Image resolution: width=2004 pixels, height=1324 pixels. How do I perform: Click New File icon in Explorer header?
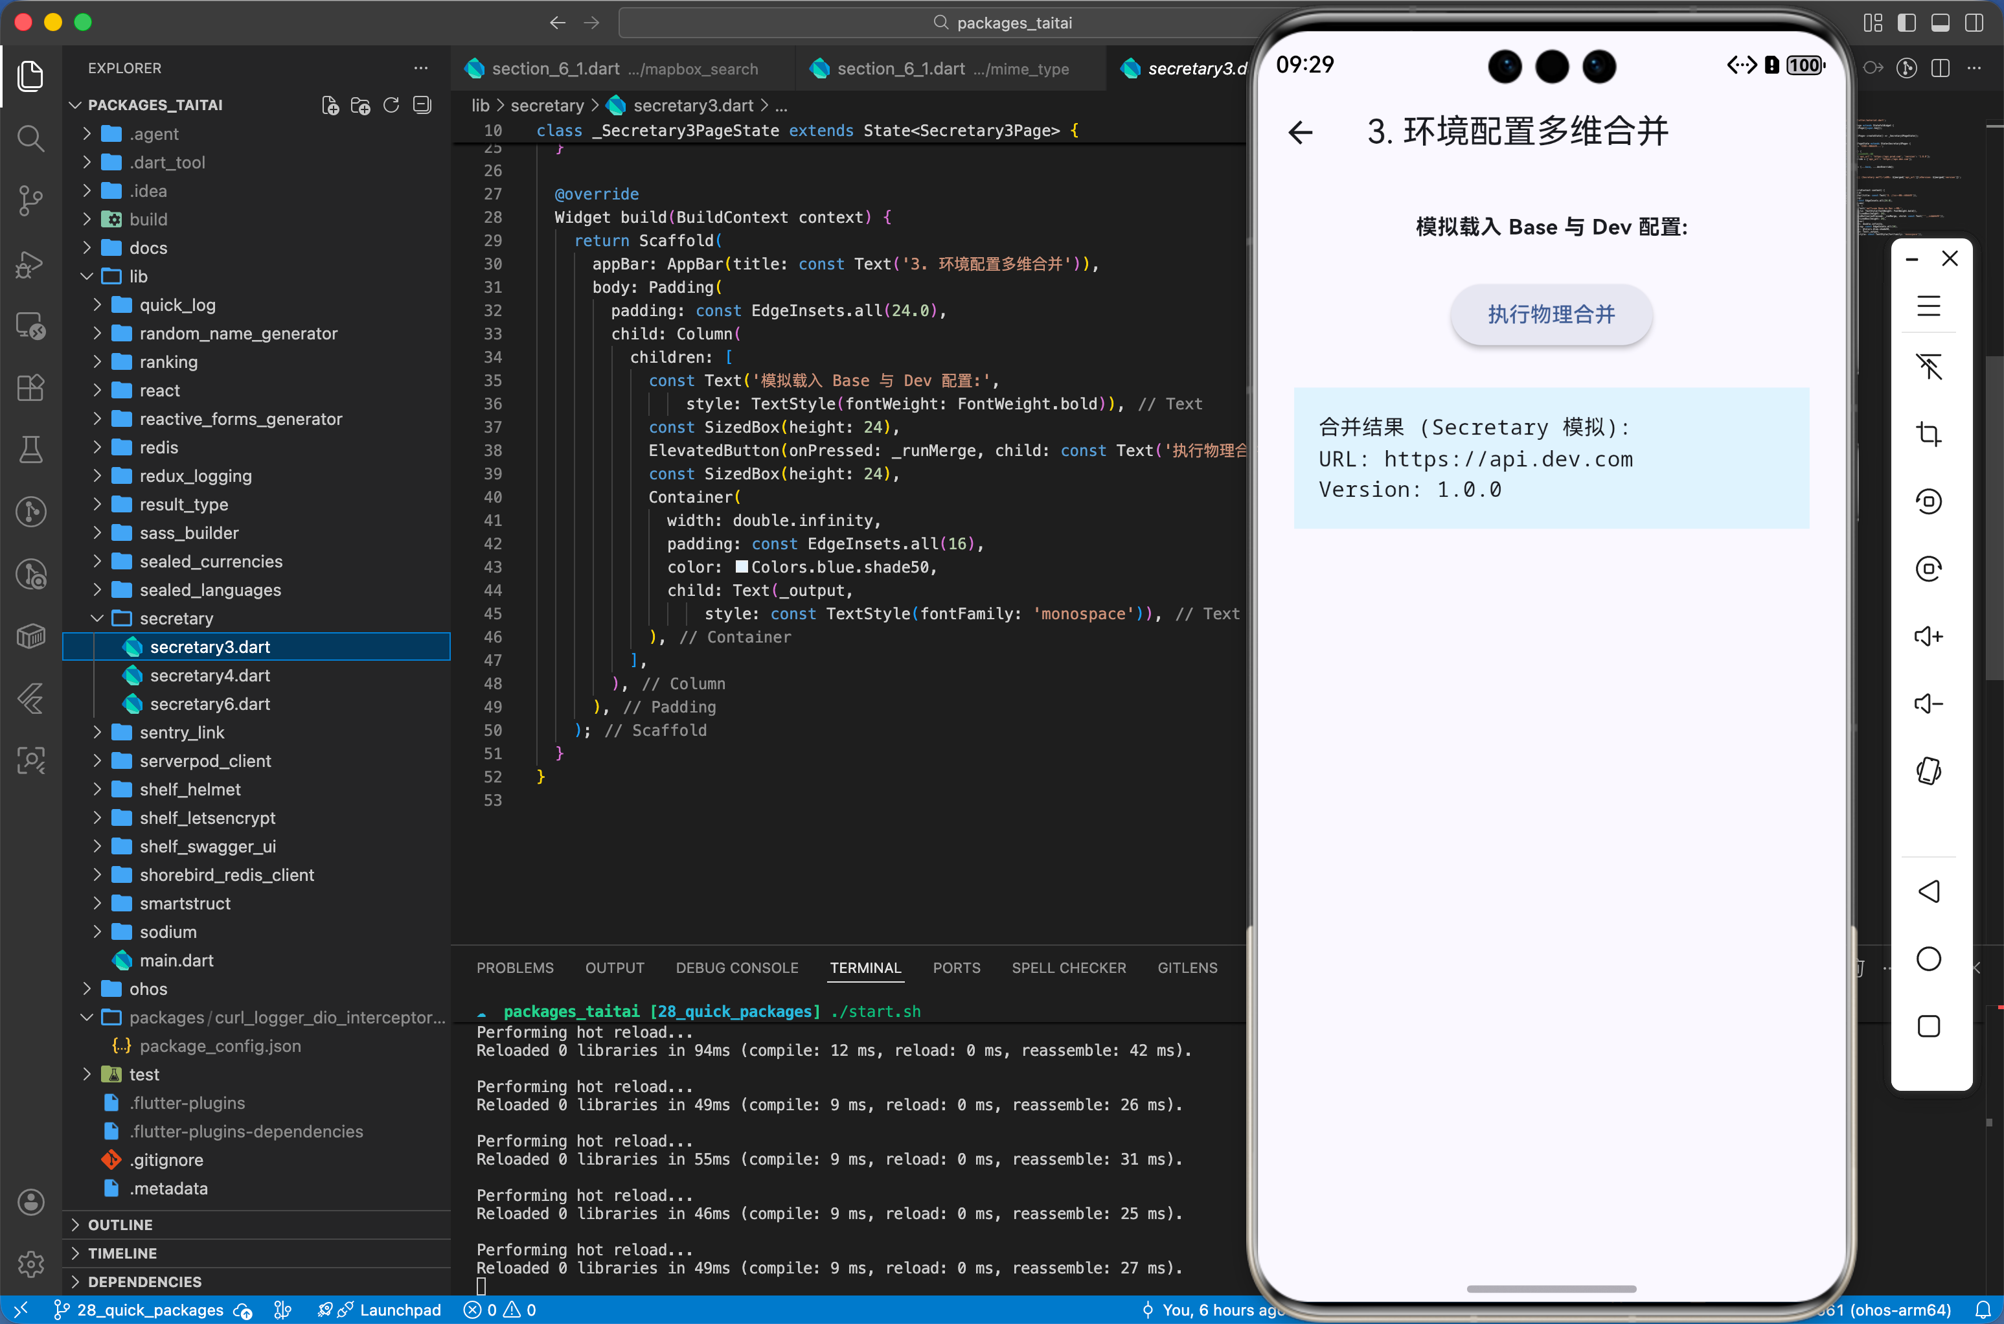pyautogui.click(x=330, y=105)
